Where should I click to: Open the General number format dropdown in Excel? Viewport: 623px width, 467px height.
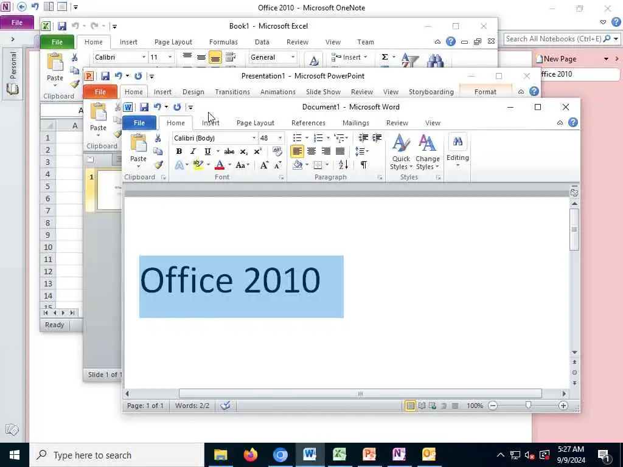point(293,57)
